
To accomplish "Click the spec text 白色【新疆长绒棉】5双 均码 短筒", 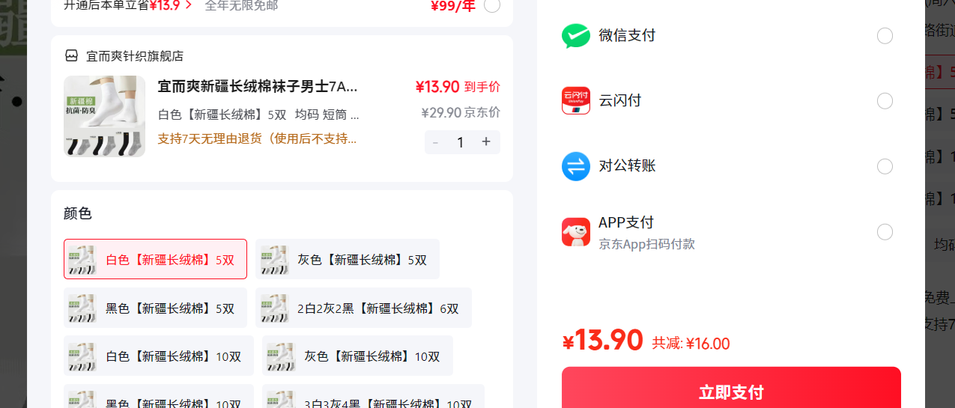I will [x=258, y=115].
